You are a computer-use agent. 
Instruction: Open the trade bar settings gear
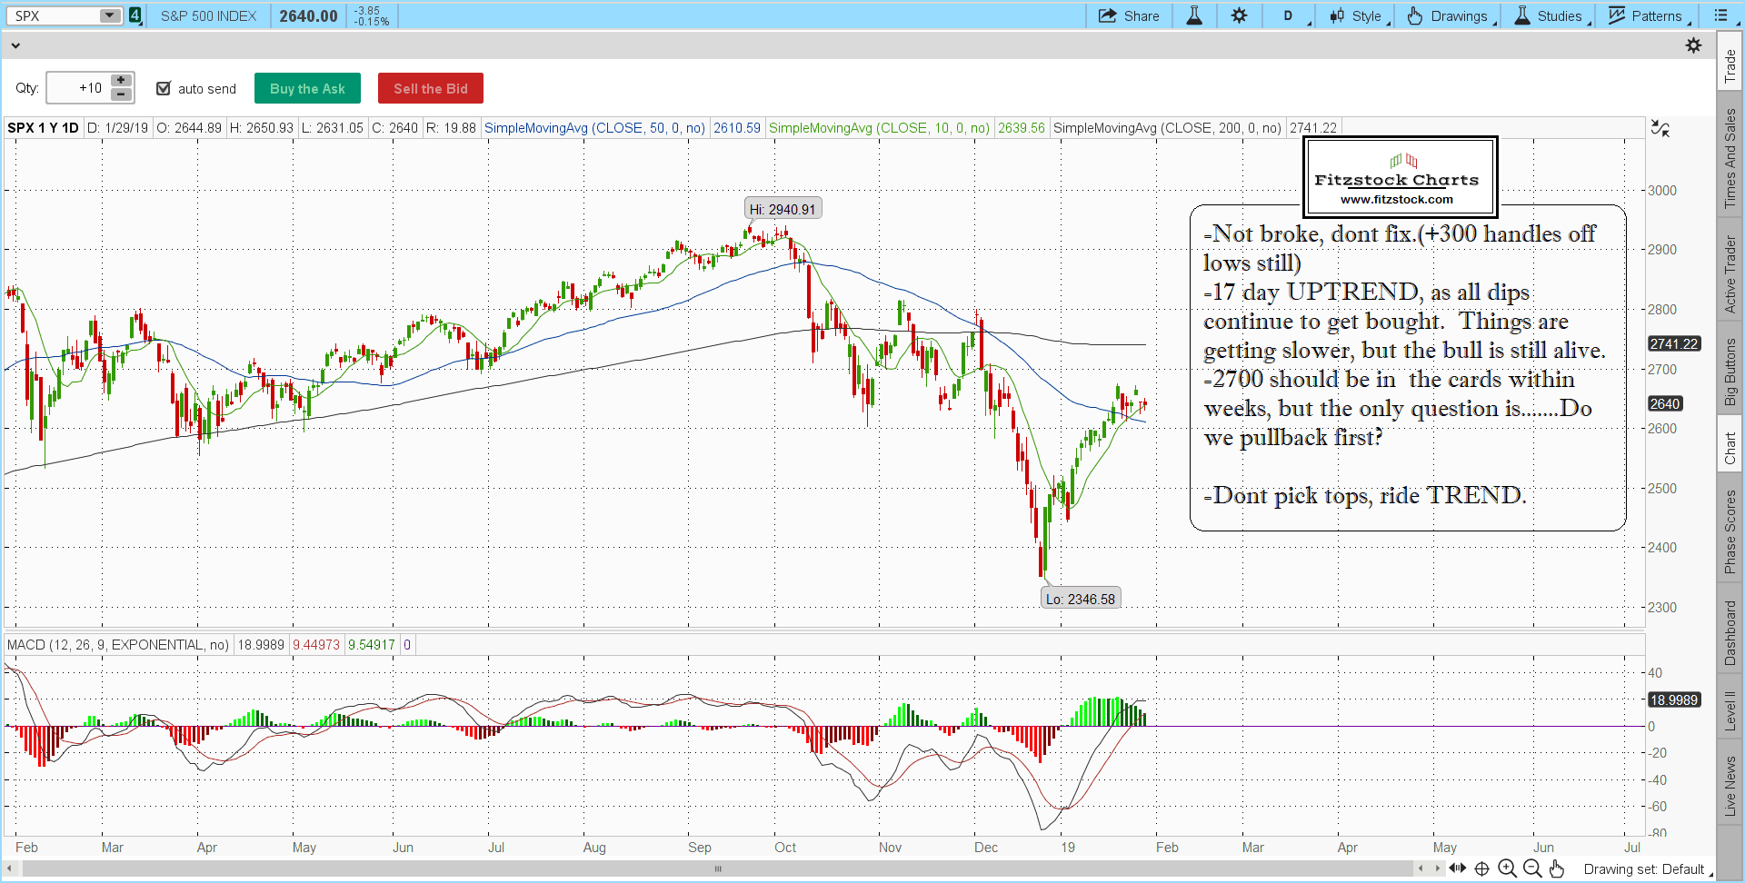click(1693, 45)
